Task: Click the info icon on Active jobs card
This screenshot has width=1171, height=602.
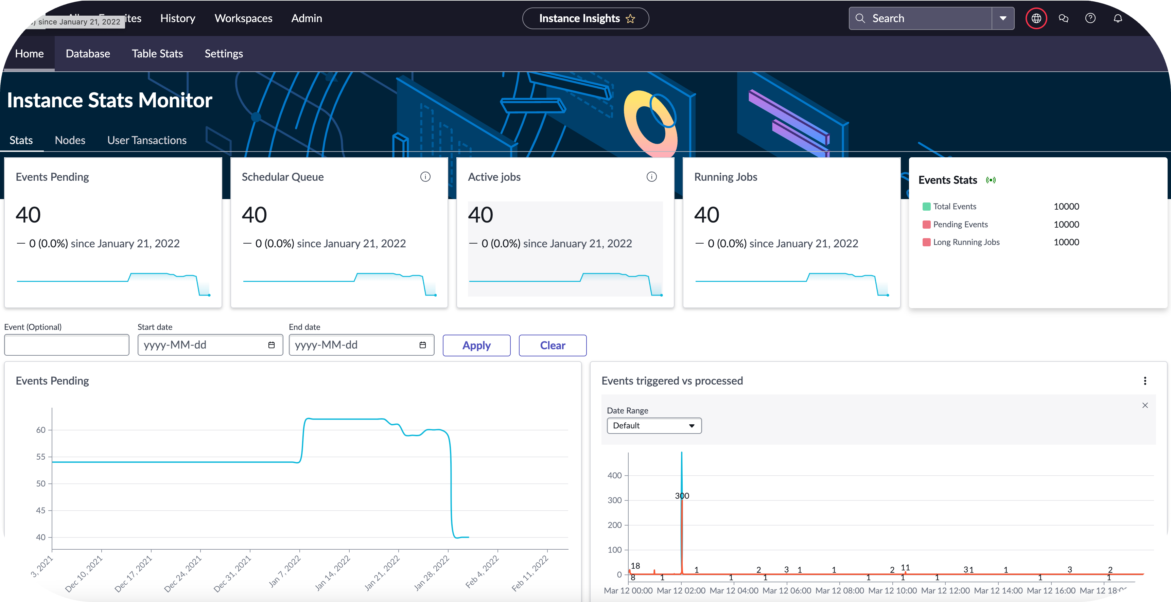Action: click(x=652, y=177)
